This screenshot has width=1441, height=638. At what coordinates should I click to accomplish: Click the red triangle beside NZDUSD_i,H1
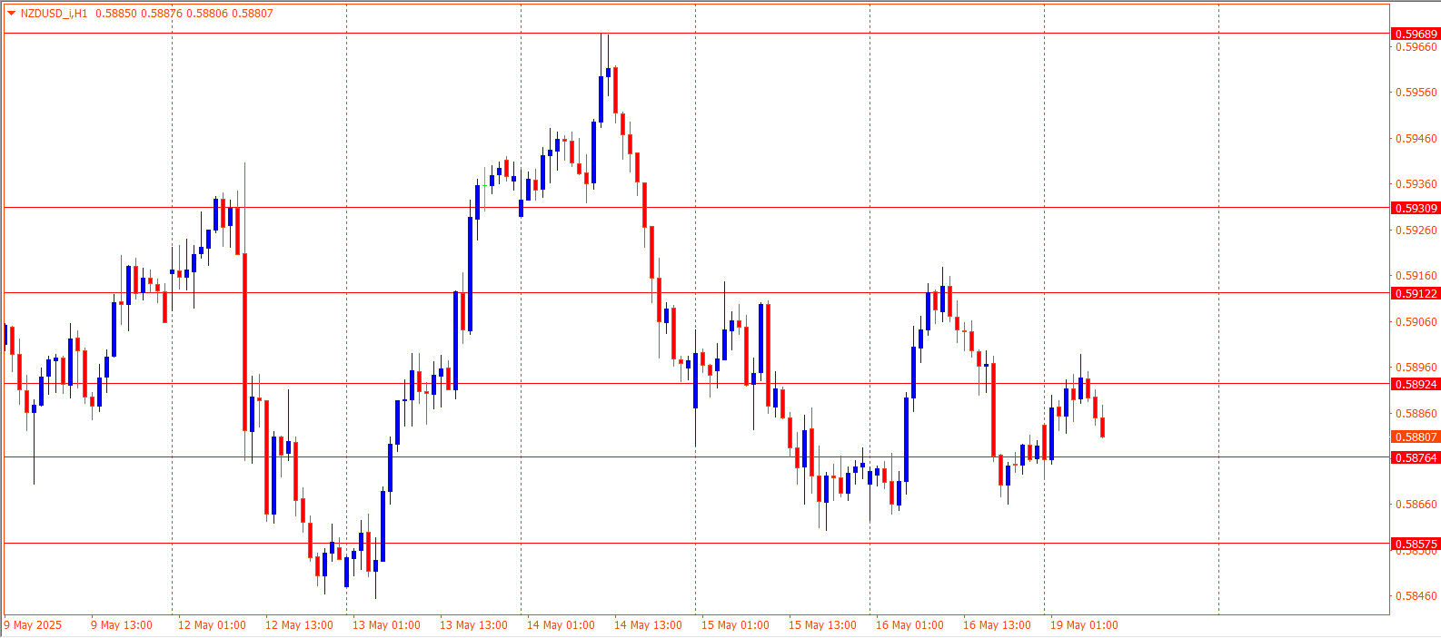pos(11,14)
